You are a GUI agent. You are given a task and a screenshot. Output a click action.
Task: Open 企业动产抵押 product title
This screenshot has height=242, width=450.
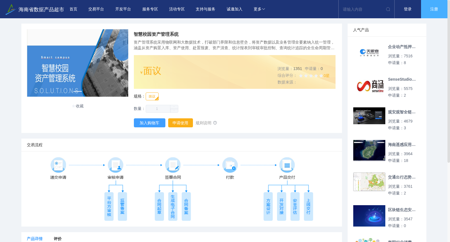pos(402,47)
